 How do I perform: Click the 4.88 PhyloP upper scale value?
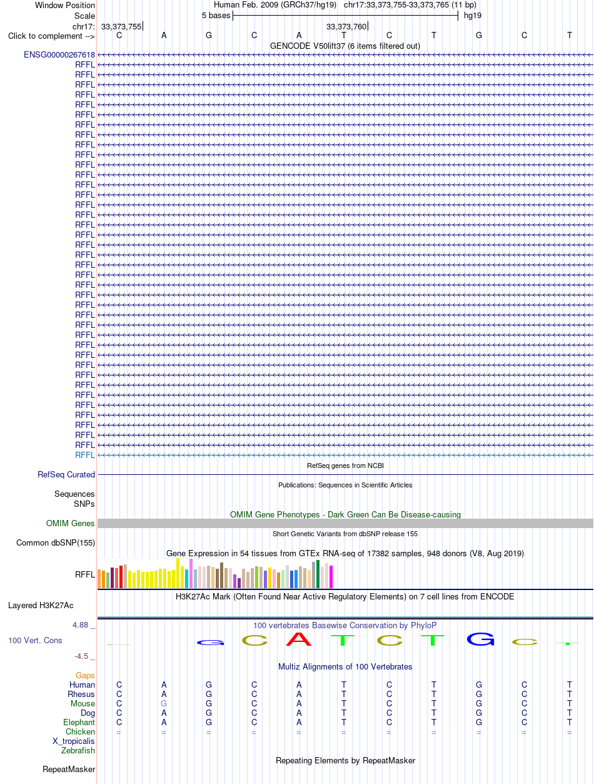pyautogui.click(x=82, y=625)
